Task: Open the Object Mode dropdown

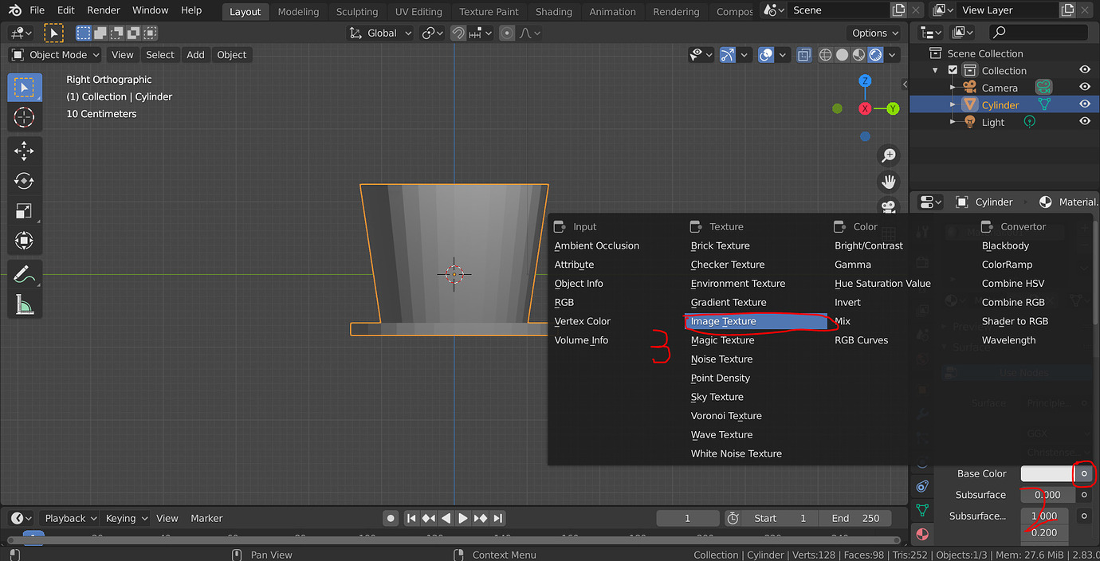Action: [54, 54]
